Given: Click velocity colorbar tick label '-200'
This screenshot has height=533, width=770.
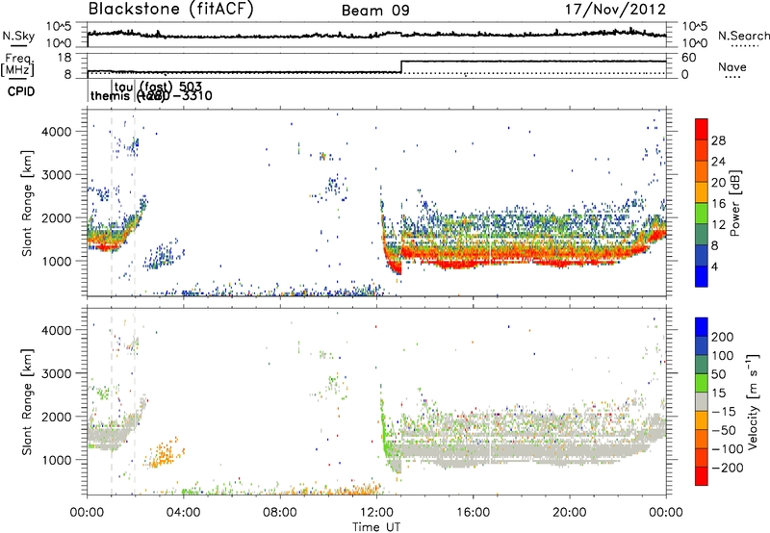Looking at the screenshot, I should click(x=728, y=468).
